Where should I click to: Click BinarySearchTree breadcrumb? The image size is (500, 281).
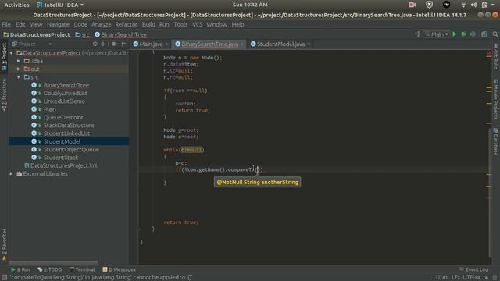click(x=121, y=34)
